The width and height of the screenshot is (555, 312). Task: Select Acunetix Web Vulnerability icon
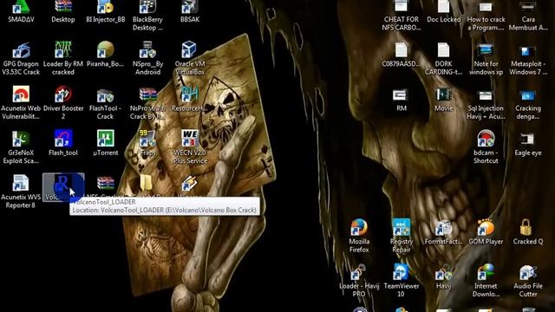tap(21, 94)
